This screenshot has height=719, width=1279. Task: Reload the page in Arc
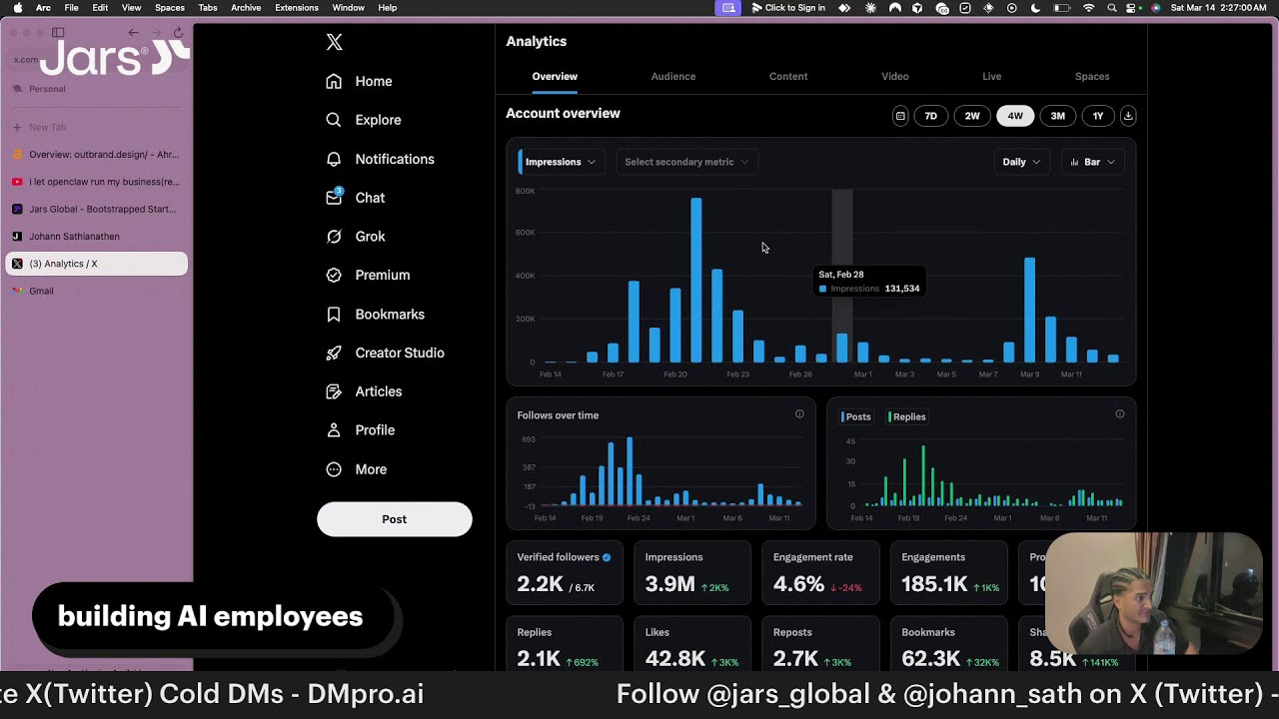(x=178, y=33)
